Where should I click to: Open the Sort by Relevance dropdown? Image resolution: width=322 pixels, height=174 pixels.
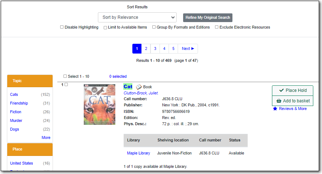137,17
